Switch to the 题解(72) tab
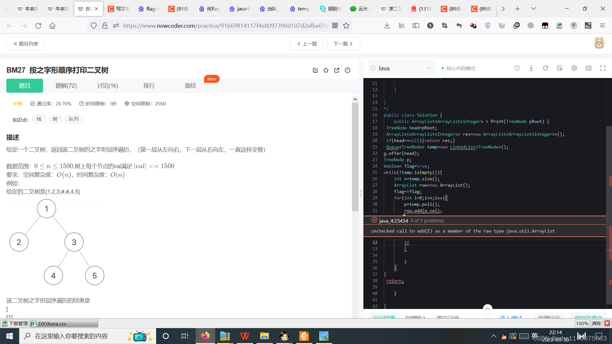612x344 pixels. pyautogui.click(x=66, y=86)
